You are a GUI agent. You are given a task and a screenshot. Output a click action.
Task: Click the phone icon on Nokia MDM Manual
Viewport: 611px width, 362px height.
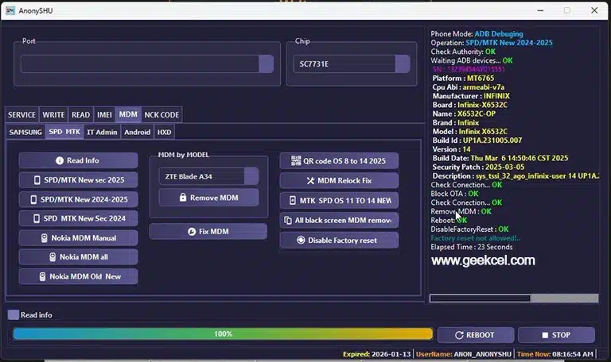point(45,238)
